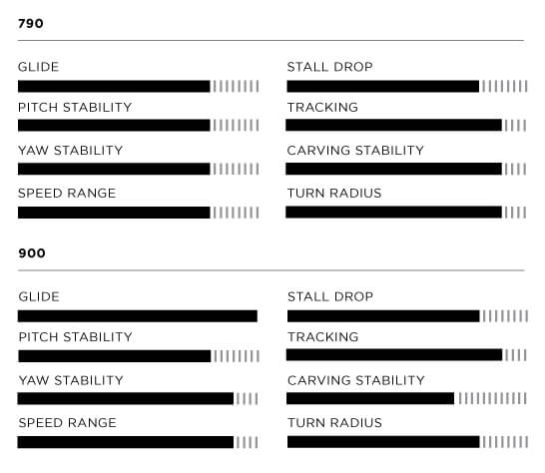
Task: Click the 790 Glide rating bar
Action: pyautogui.click(x=139, y=86)
